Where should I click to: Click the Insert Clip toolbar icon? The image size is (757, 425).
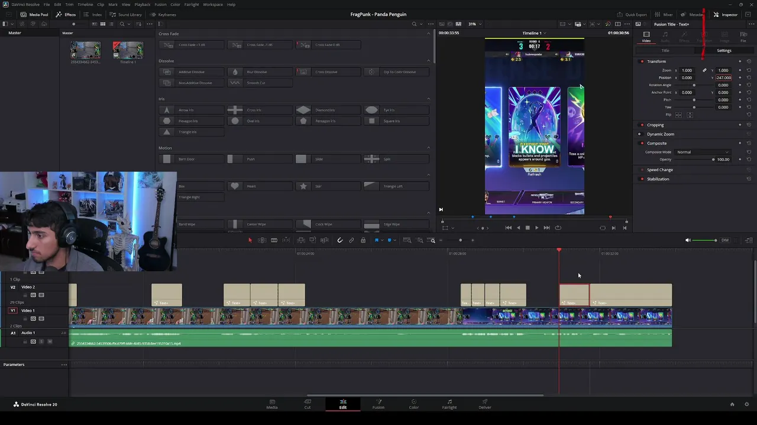pyautogui.click(x=301, y=240)
